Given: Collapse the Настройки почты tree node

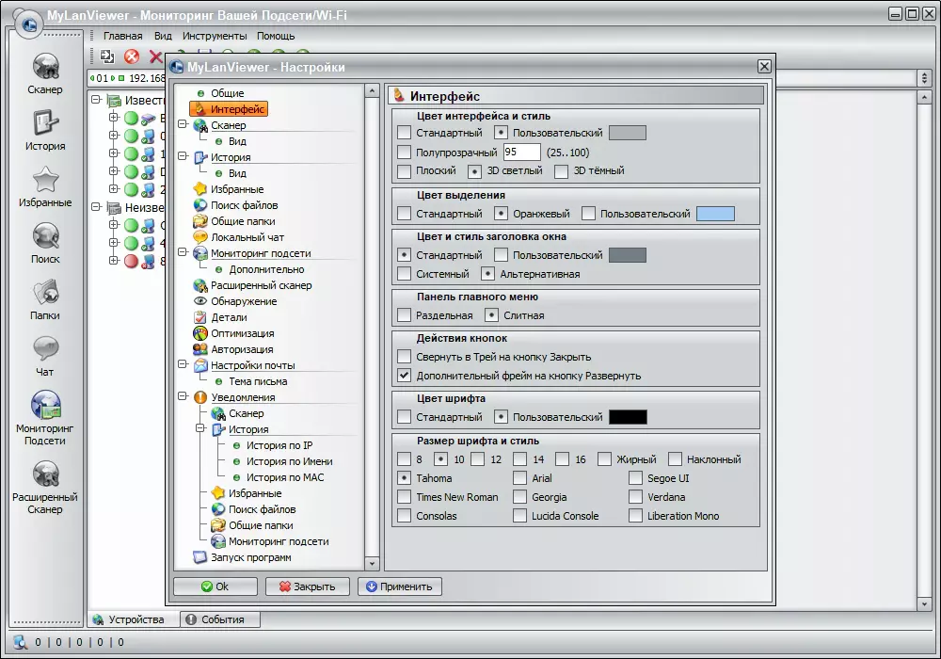Looking at the screenshot, I should [x=183, y=365].
